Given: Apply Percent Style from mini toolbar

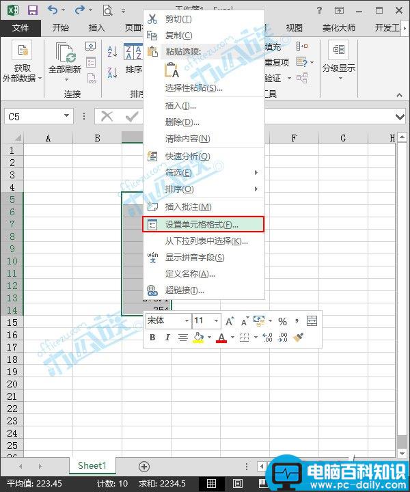Looking at the screenshot, I should pyautogui.click(x=282, y=321).
